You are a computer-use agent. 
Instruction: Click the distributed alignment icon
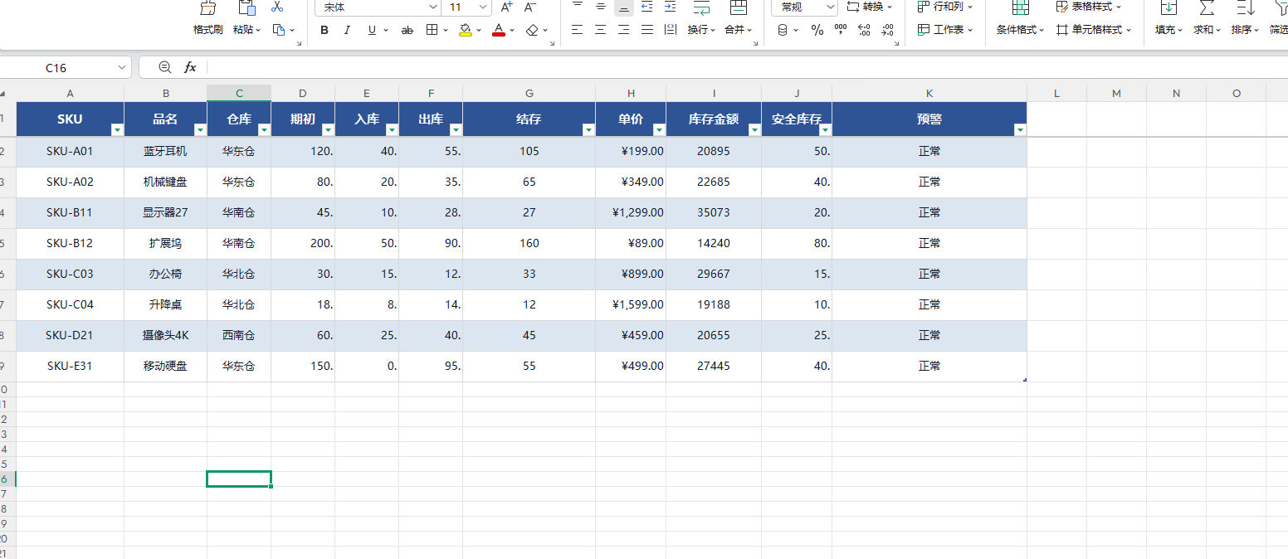coord(671,30)
